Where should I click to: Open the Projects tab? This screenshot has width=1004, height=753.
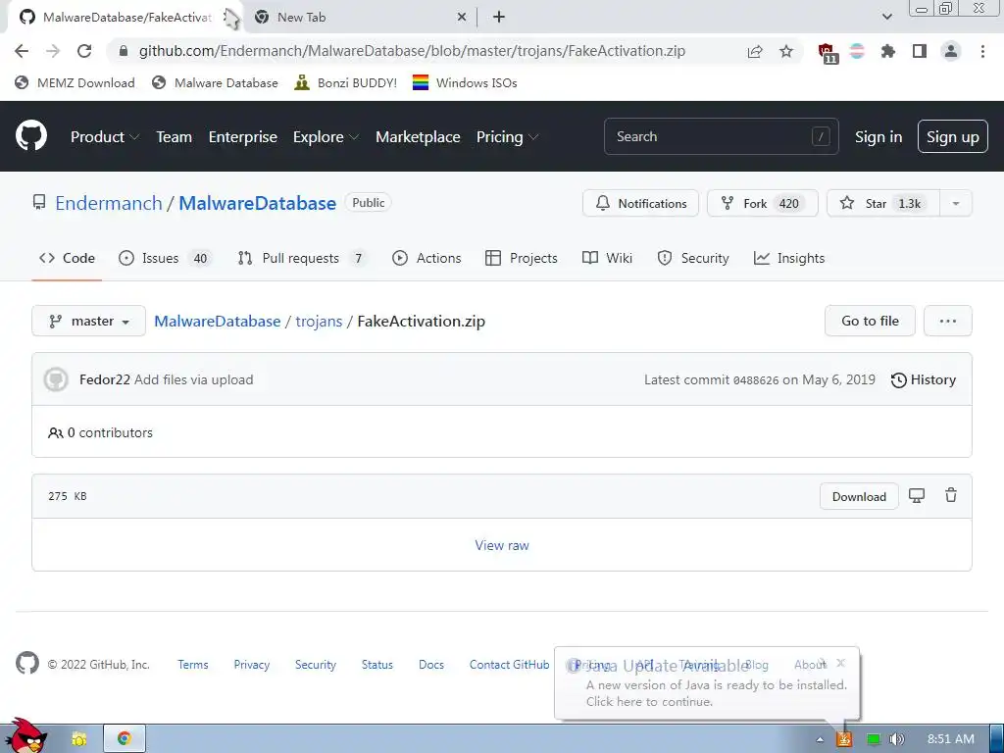[522, 258]
